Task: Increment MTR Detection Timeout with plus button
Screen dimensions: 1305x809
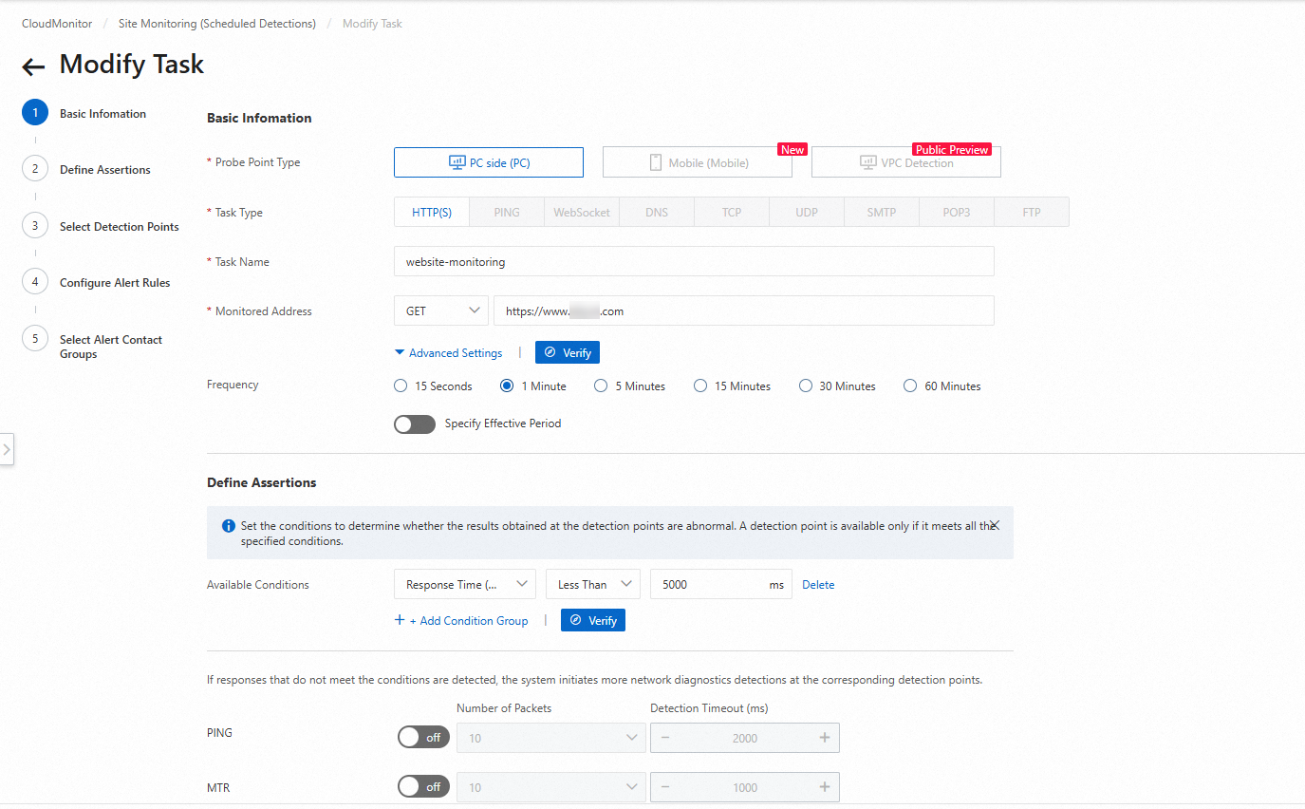Action: tap(824, 786)
